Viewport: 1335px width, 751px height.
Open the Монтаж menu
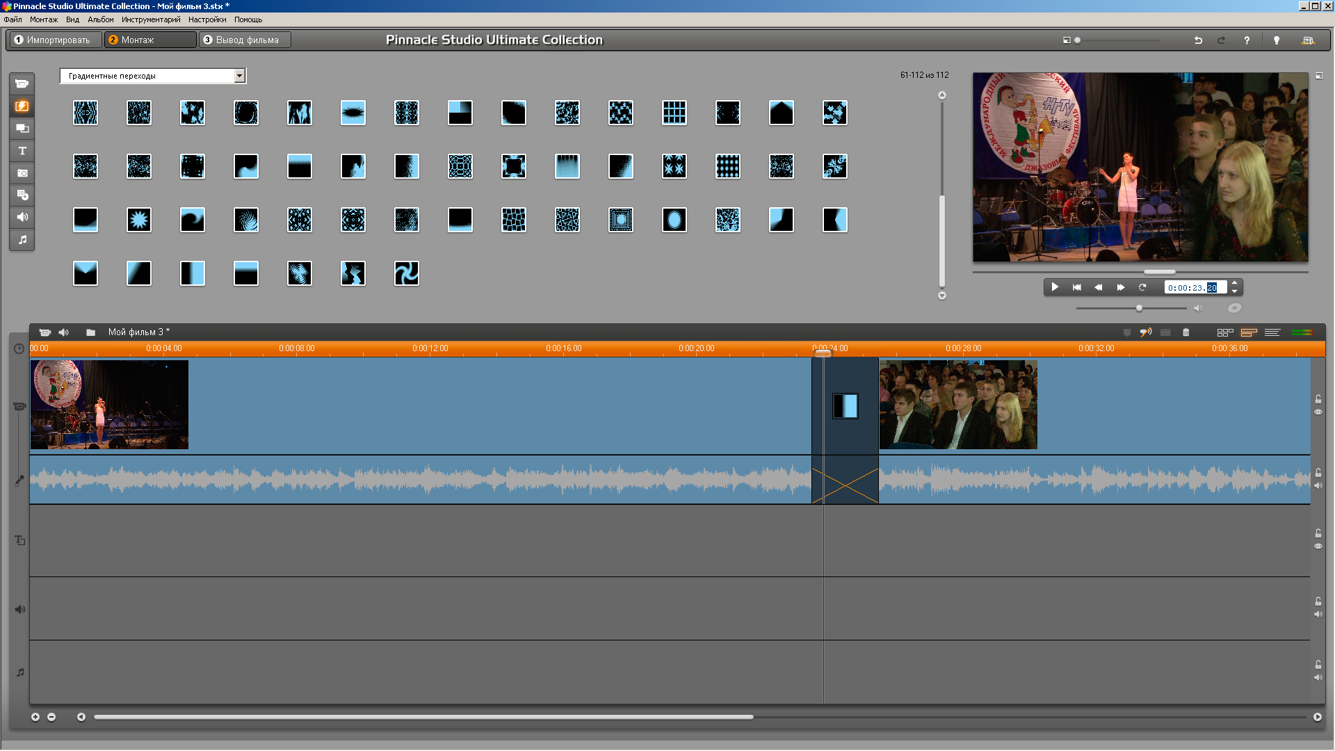tap(44, 19)
